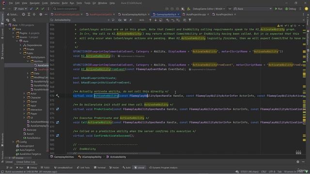Focus the Search everywhere field
This screenshot has height=174, width=310.
tap(66, 9)
